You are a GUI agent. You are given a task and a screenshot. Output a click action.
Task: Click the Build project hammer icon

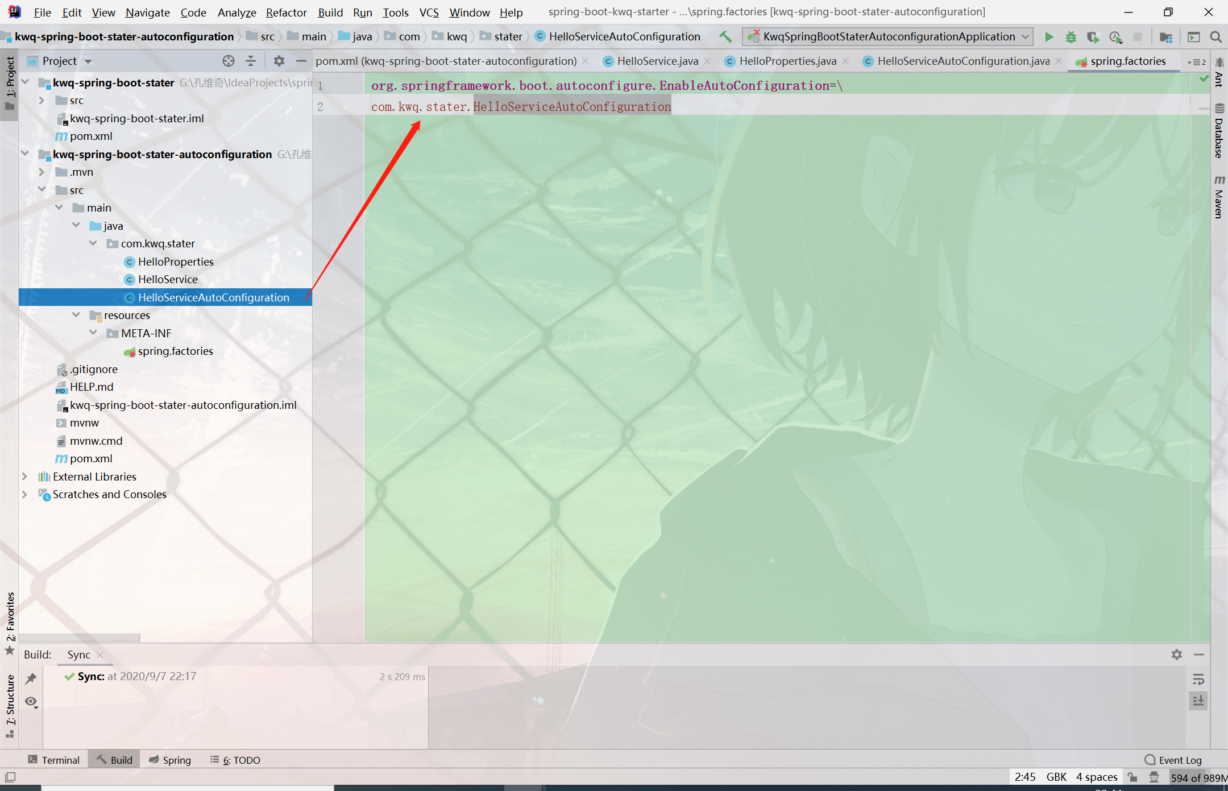pos(725,37)
